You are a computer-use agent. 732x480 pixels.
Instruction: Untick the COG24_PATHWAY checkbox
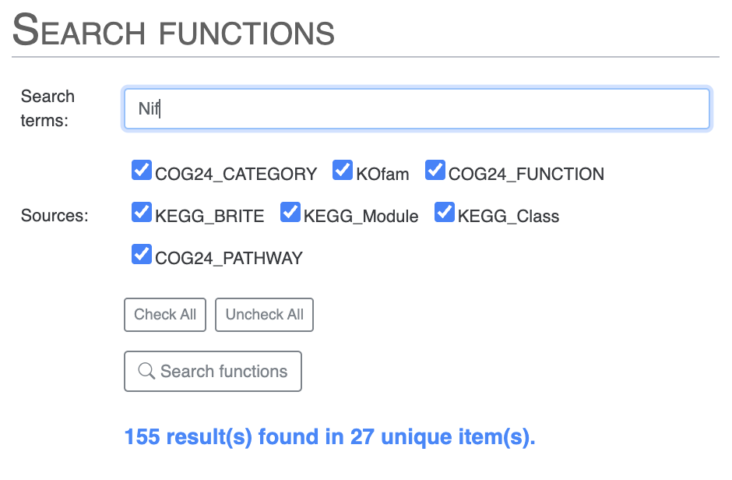tap(142, 254)
